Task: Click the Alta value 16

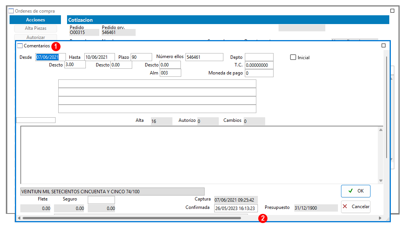Action: tap(162, 121)
